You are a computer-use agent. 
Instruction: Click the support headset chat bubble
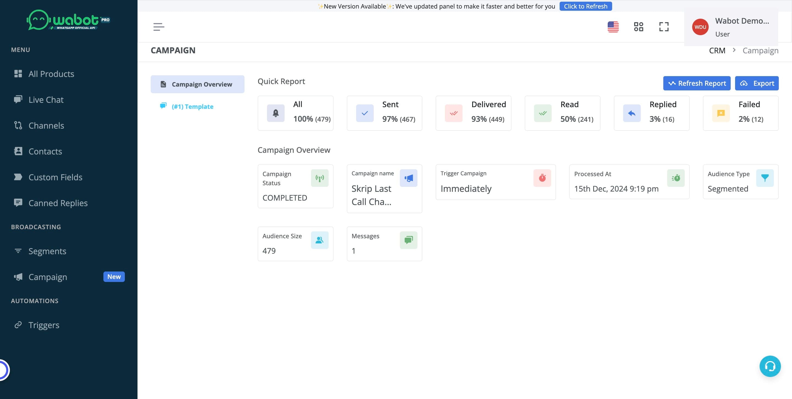[770, 366]
